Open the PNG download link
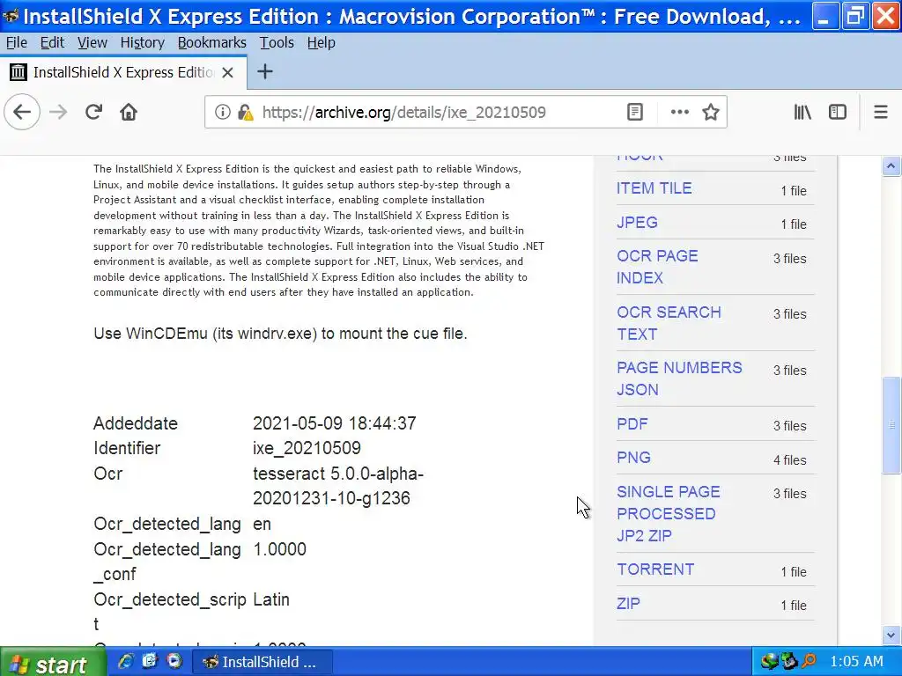The width and height of the screenshot is (902, 676). click(x=633, y=458)
